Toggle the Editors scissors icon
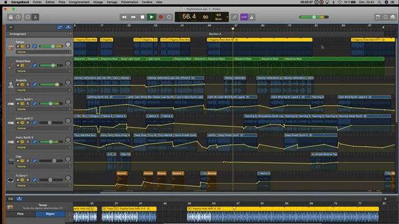 pyautogui.click(x=36, y=17)
